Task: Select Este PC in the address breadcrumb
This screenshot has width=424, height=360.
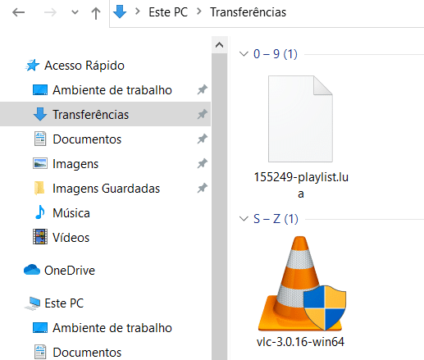Action: coord(168,12)
